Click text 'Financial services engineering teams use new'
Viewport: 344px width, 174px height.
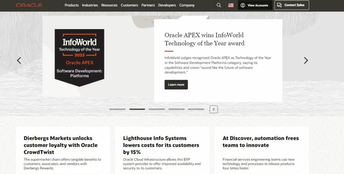pos(258,164)
